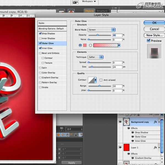Click the New Style button

[154, 35]
